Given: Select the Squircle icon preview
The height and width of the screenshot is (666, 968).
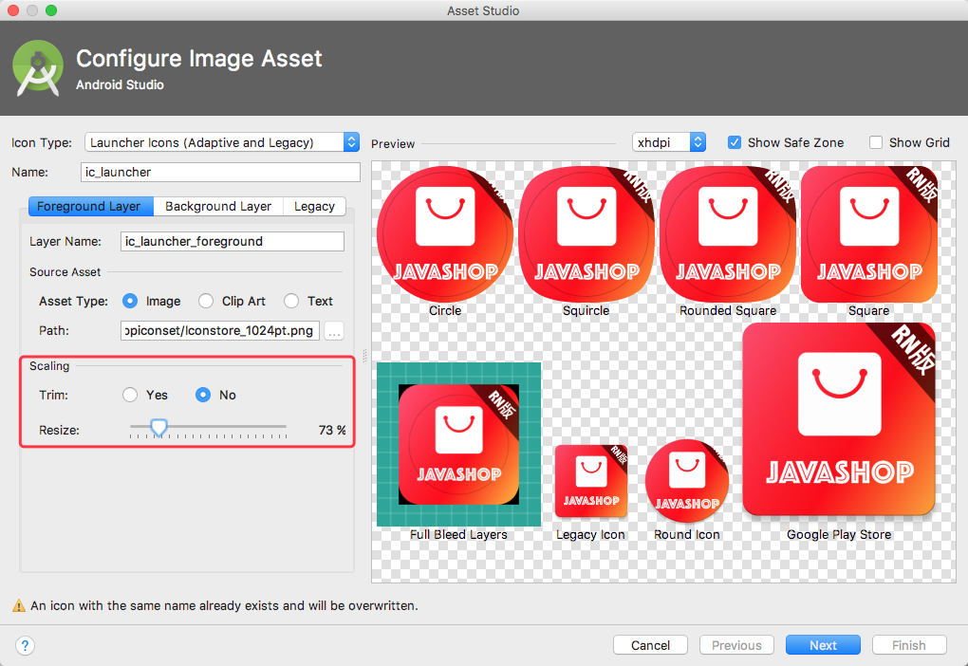Looking at the screenshot, I should 586,234.
